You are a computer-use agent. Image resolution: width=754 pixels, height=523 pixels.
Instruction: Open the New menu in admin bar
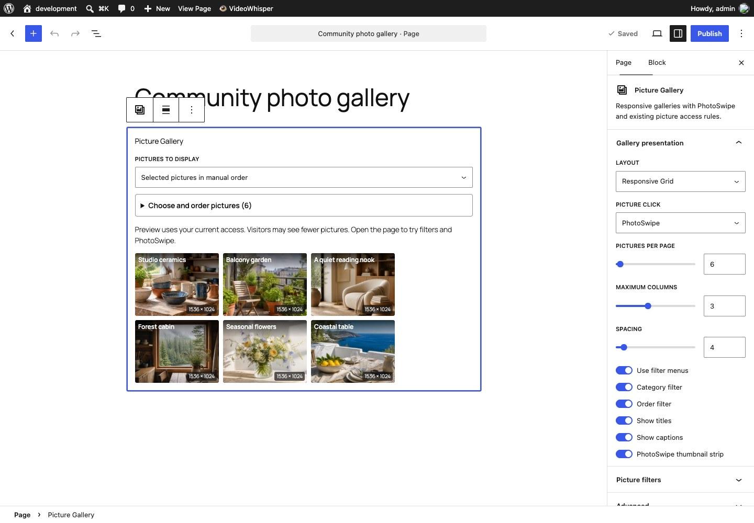pos(157,8)
